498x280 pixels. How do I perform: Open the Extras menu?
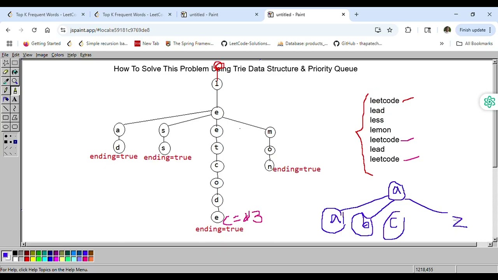[86, 55]
